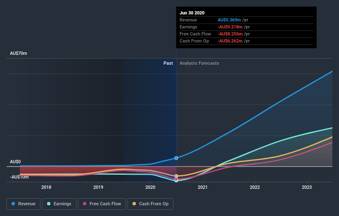The width and height of the screenshot is (339, 216).
Task: Click the 2022 x-axis label
Action: click(x=255, y=187)
